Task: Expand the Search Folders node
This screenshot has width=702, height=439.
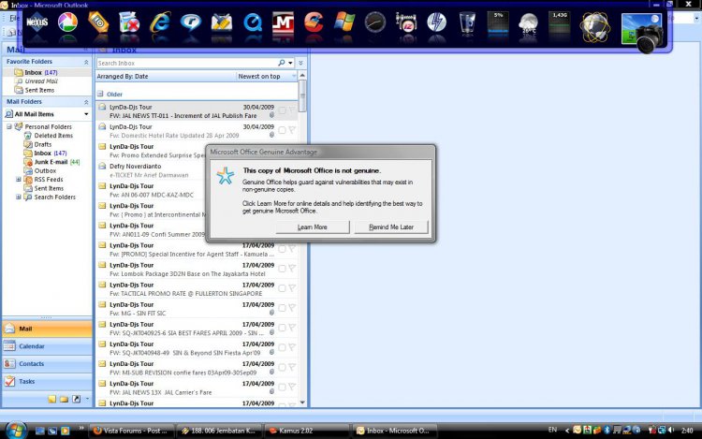Action: 19,197
